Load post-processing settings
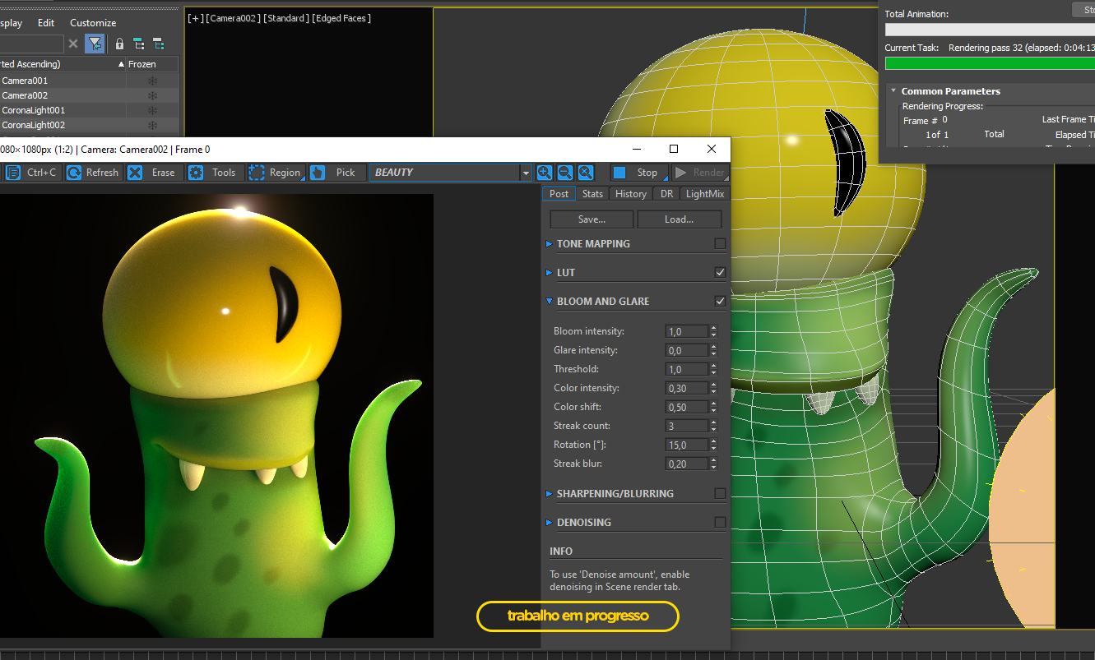This screenshot has width=1095, height=660. 679,219
